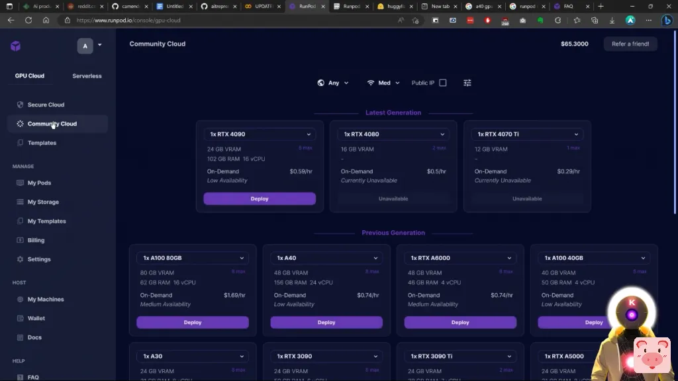The width and height of the screenshot is (678, 381).
Task: Click the Community Cloud sidebar icon
Action: (x=20, y=124)
